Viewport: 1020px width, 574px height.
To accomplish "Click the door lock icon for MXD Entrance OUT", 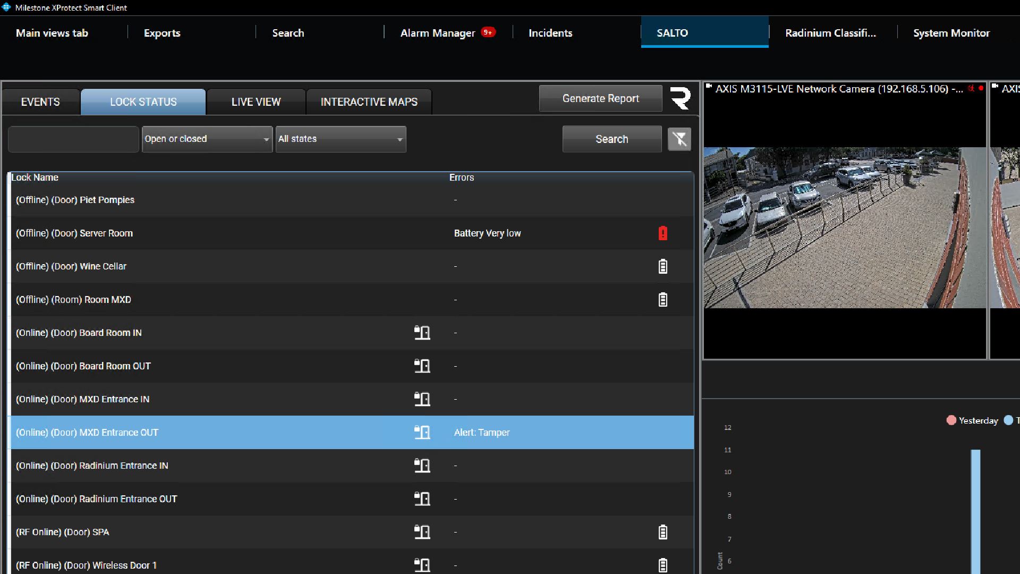I will point(422,432).
